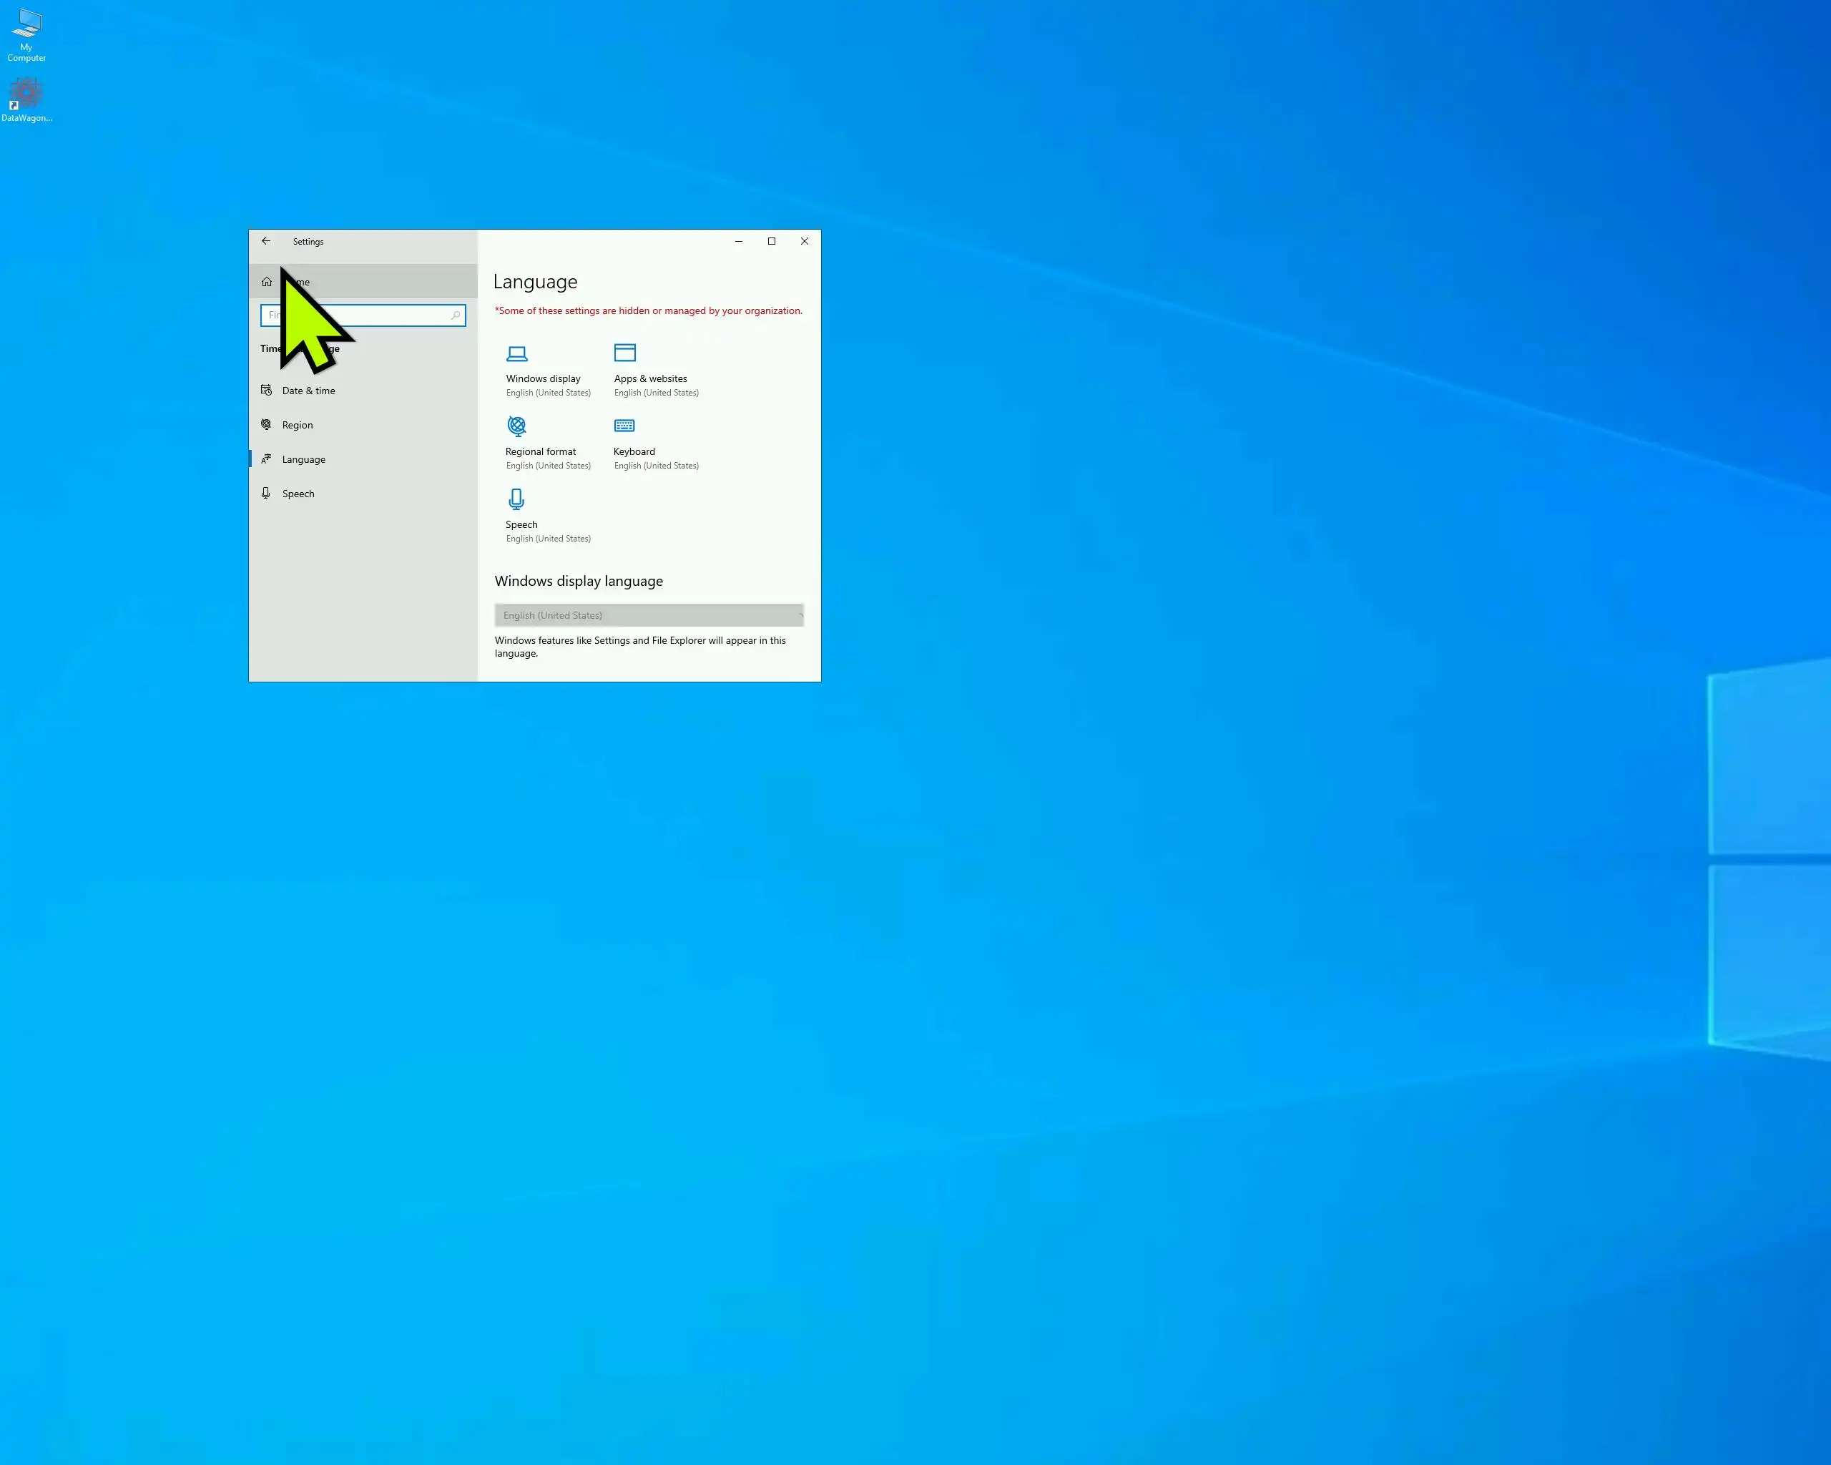Viewport: 1831px width, 1465px height.
Task: Click the Regional format label text
Action: point(540,452)
